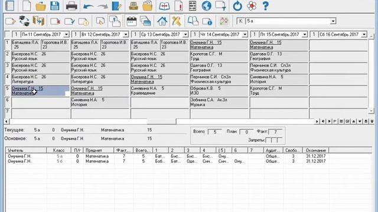Viewport: 378px width, 212px height.
Task: Click the screen with down arrow icon
Action: 220,6
